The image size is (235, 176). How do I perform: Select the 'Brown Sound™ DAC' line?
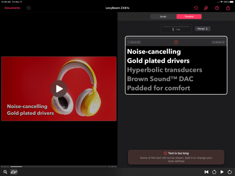pyautogui.click(x=160, y=79)
